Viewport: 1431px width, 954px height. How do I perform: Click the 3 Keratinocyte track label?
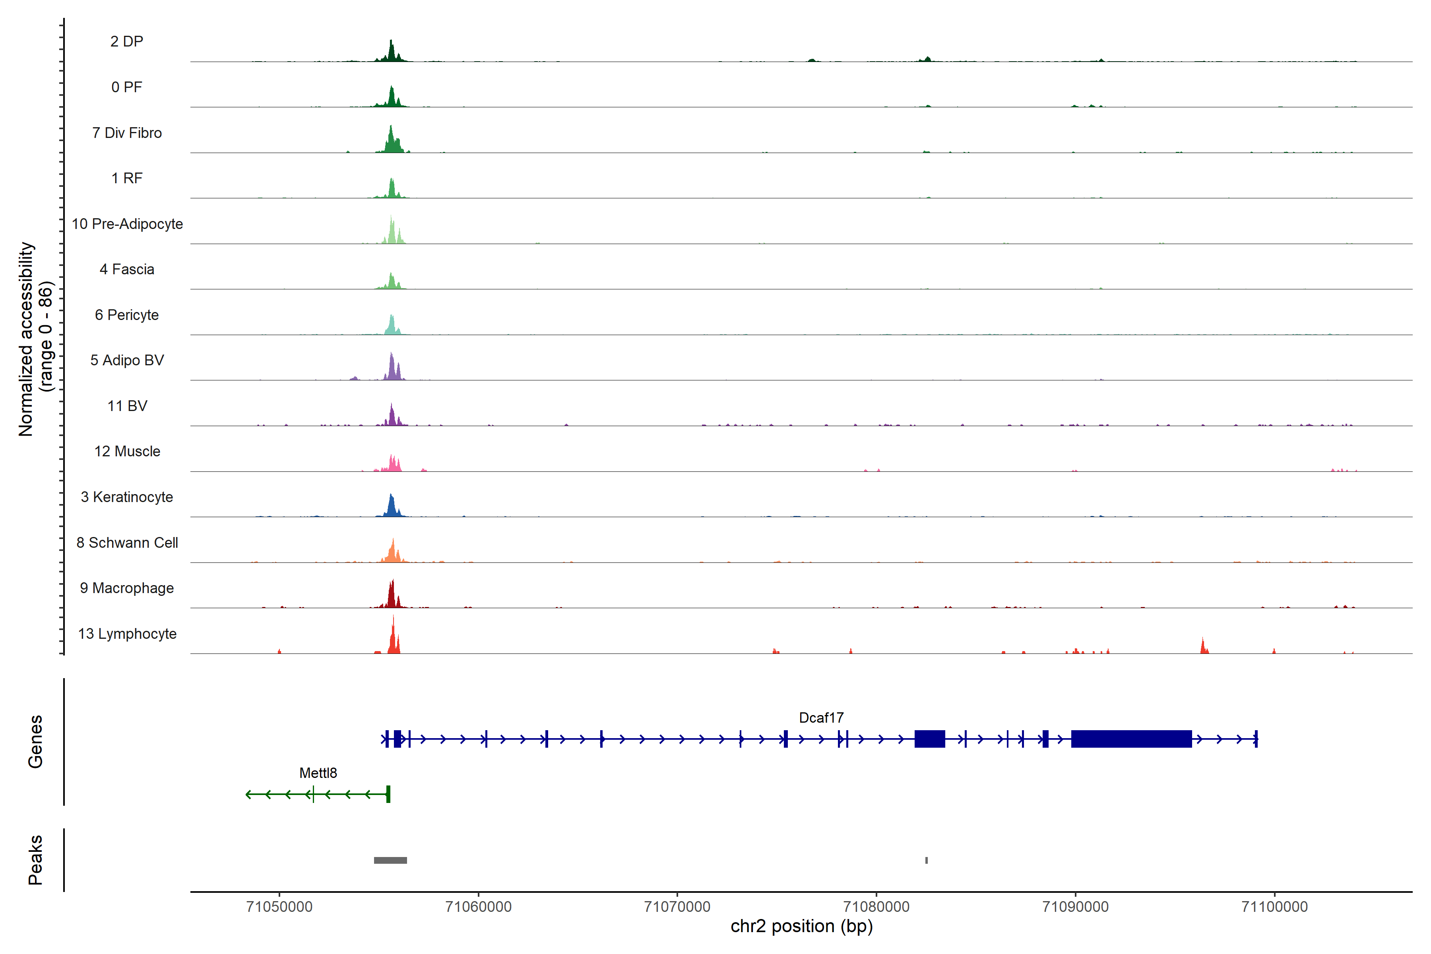(x=126, y=497)
